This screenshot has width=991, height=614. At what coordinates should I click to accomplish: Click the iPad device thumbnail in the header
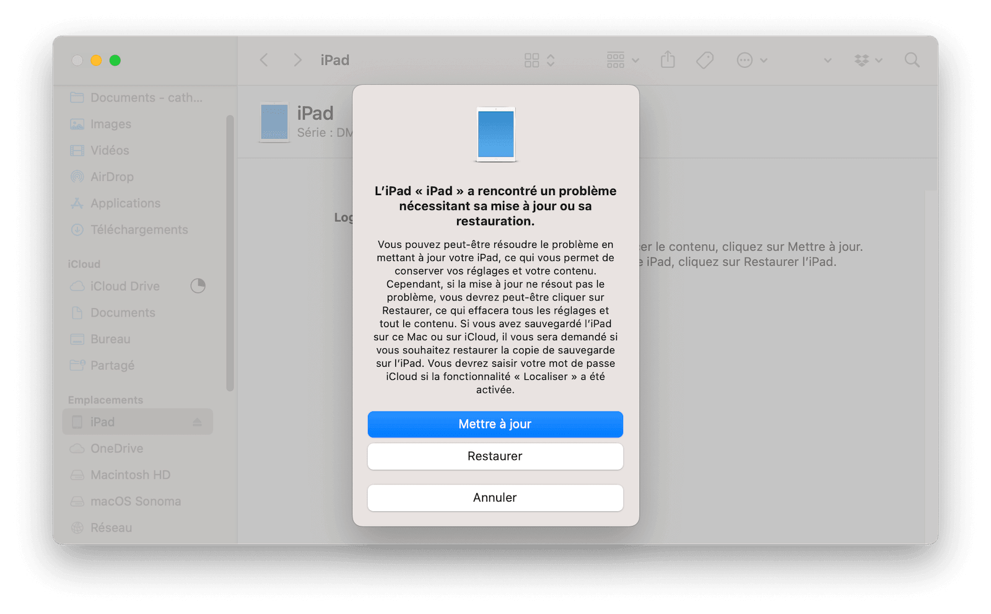coord(274,122)
